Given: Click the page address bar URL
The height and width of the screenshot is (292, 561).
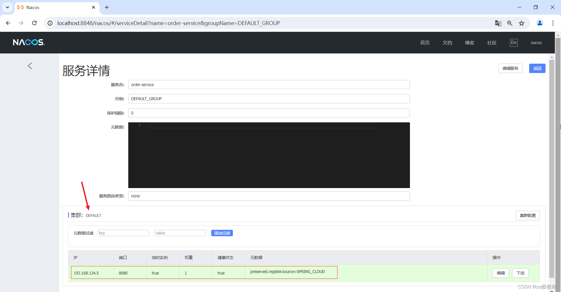Looking at the screenshot, I should [x=169, y=23].
